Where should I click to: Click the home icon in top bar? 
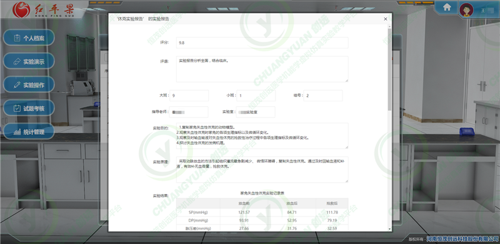(447, 8)
